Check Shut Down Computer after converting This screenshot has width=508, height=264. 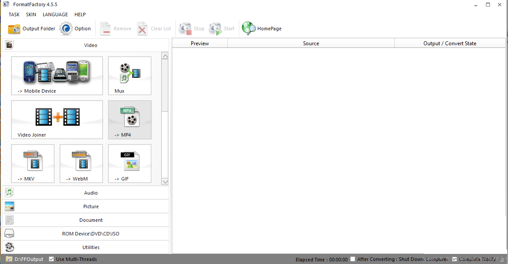pos(352,259)
